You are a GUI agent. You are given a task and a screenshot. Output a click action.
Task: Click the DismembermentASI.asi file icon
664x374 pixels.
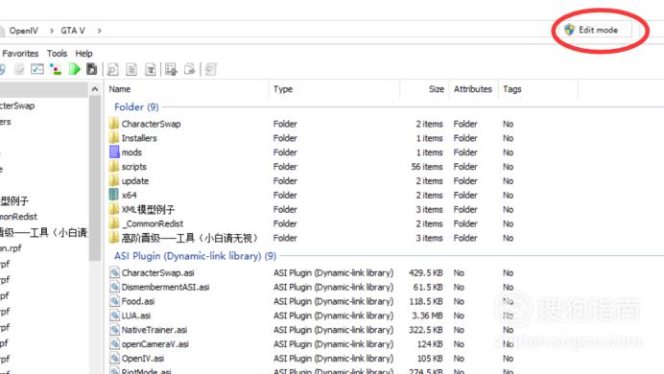114,287
